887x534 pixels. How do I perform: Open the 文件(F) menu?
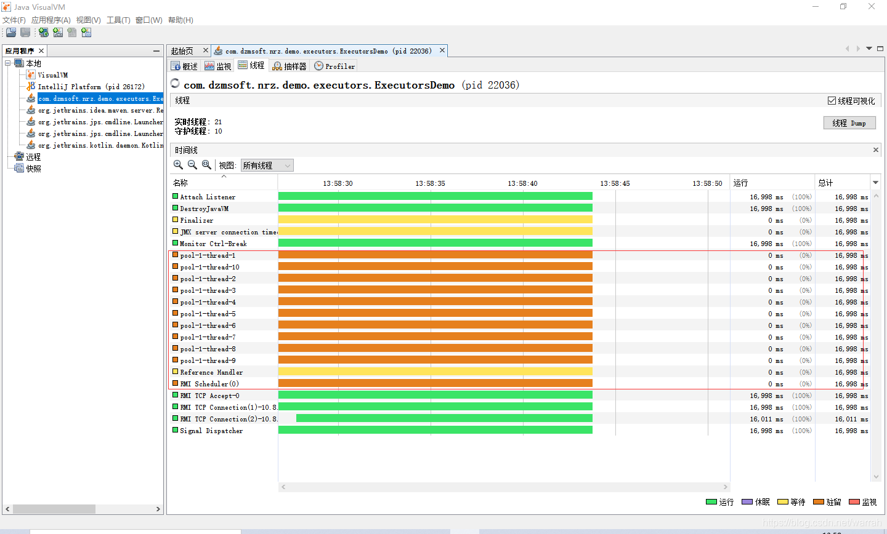14,20
